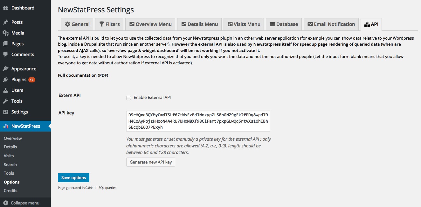
Task: Collapse the admin sidebar menu
Action: click(21, 203)
